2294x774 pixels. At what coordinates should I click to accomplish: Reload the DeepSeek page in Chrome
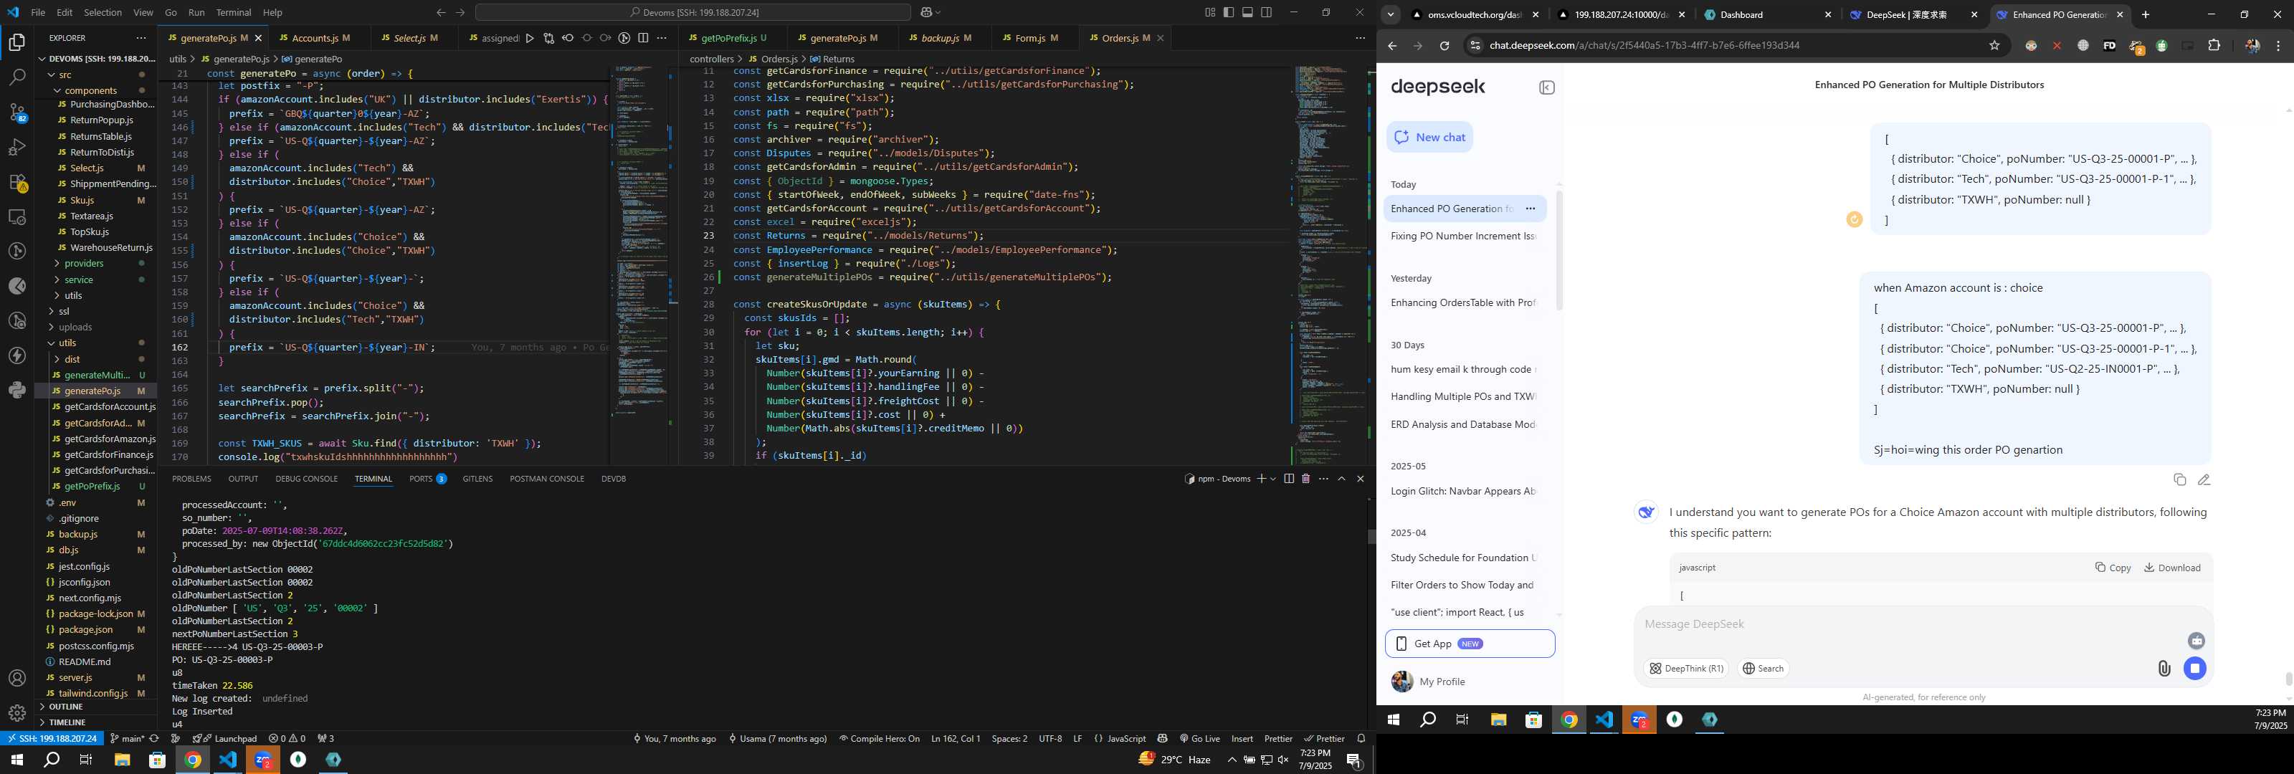point(1445,45)
